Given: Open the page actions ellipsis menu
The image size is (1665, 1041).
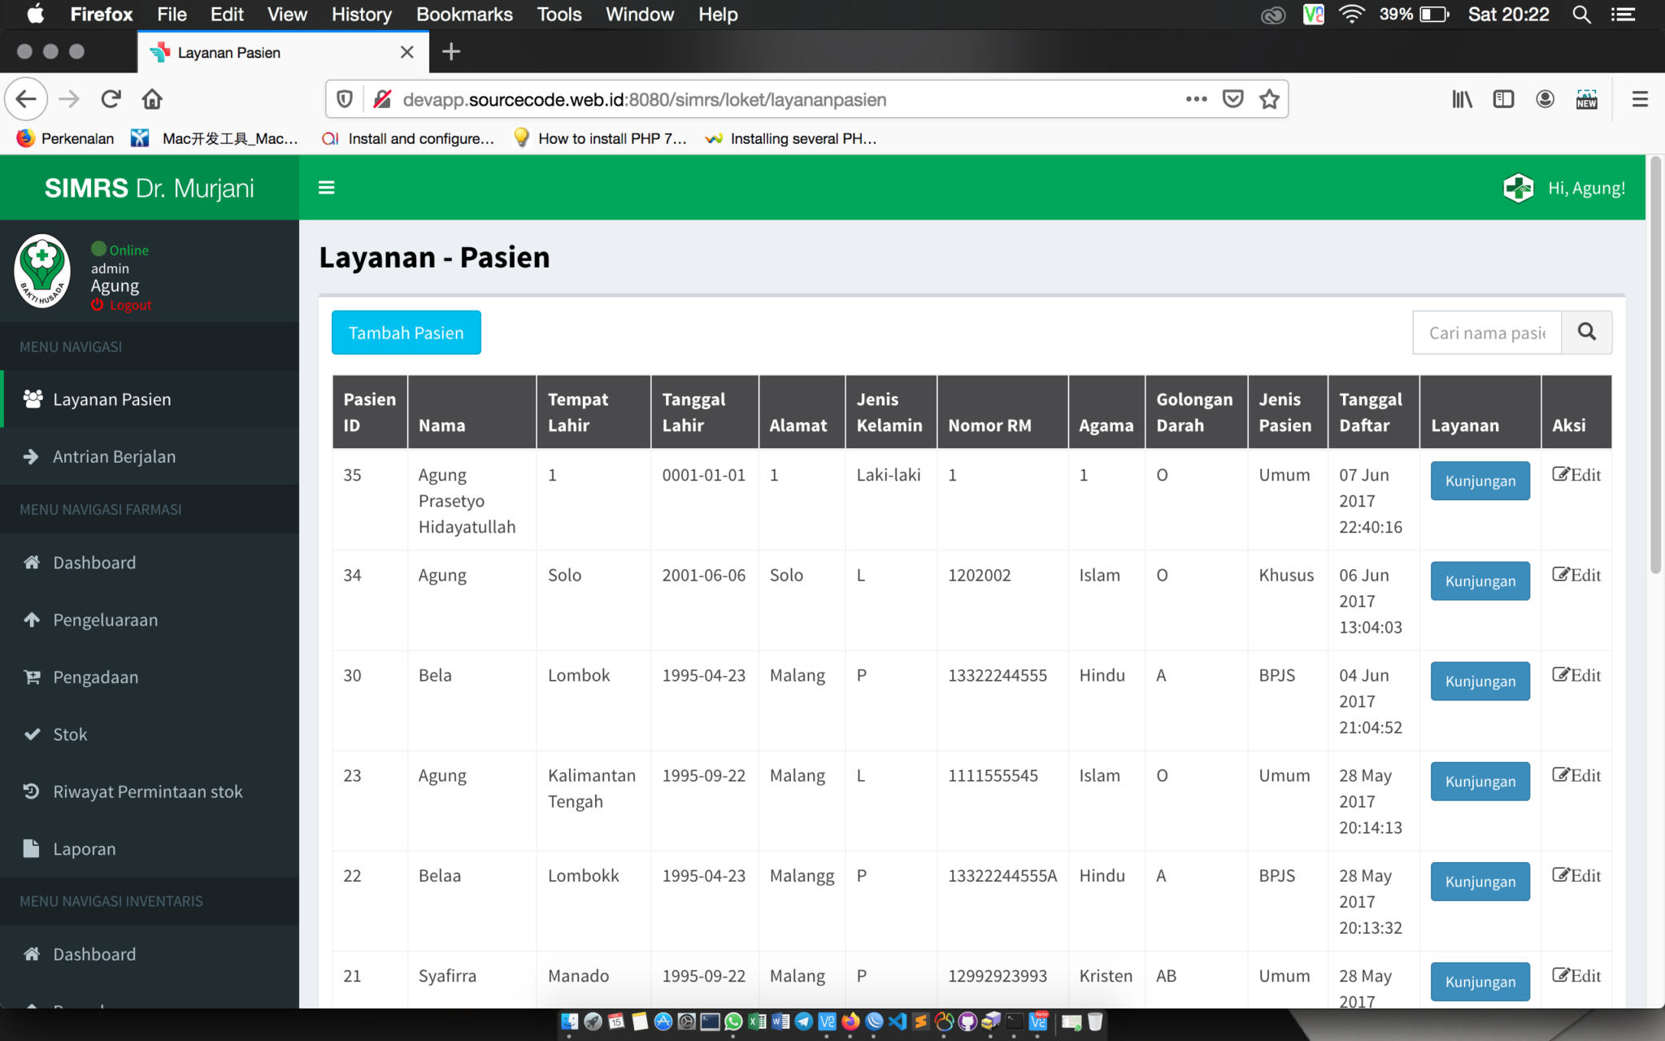Looking at the screenshot, I should point(1195,98).
